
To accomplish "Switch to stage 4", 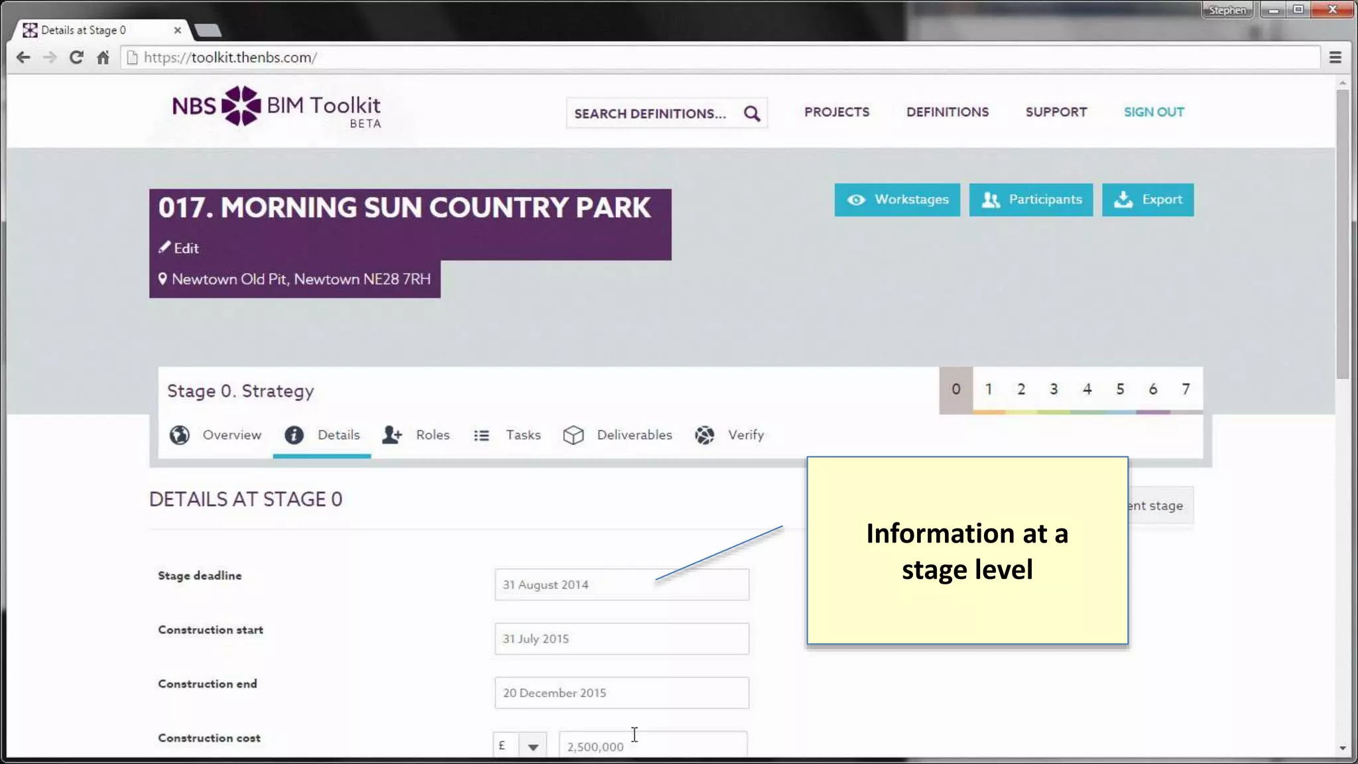I will [x=1087, y=389].
